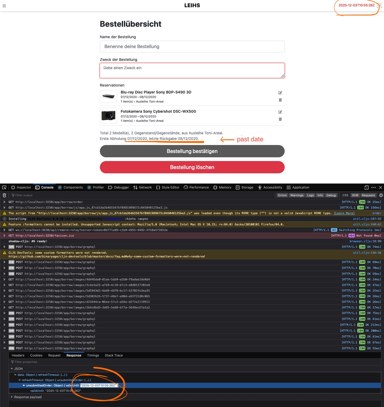Viewport: 384px width, 407px height.
Task: Open the Headers tab of the request
Action: click(18, 355)
